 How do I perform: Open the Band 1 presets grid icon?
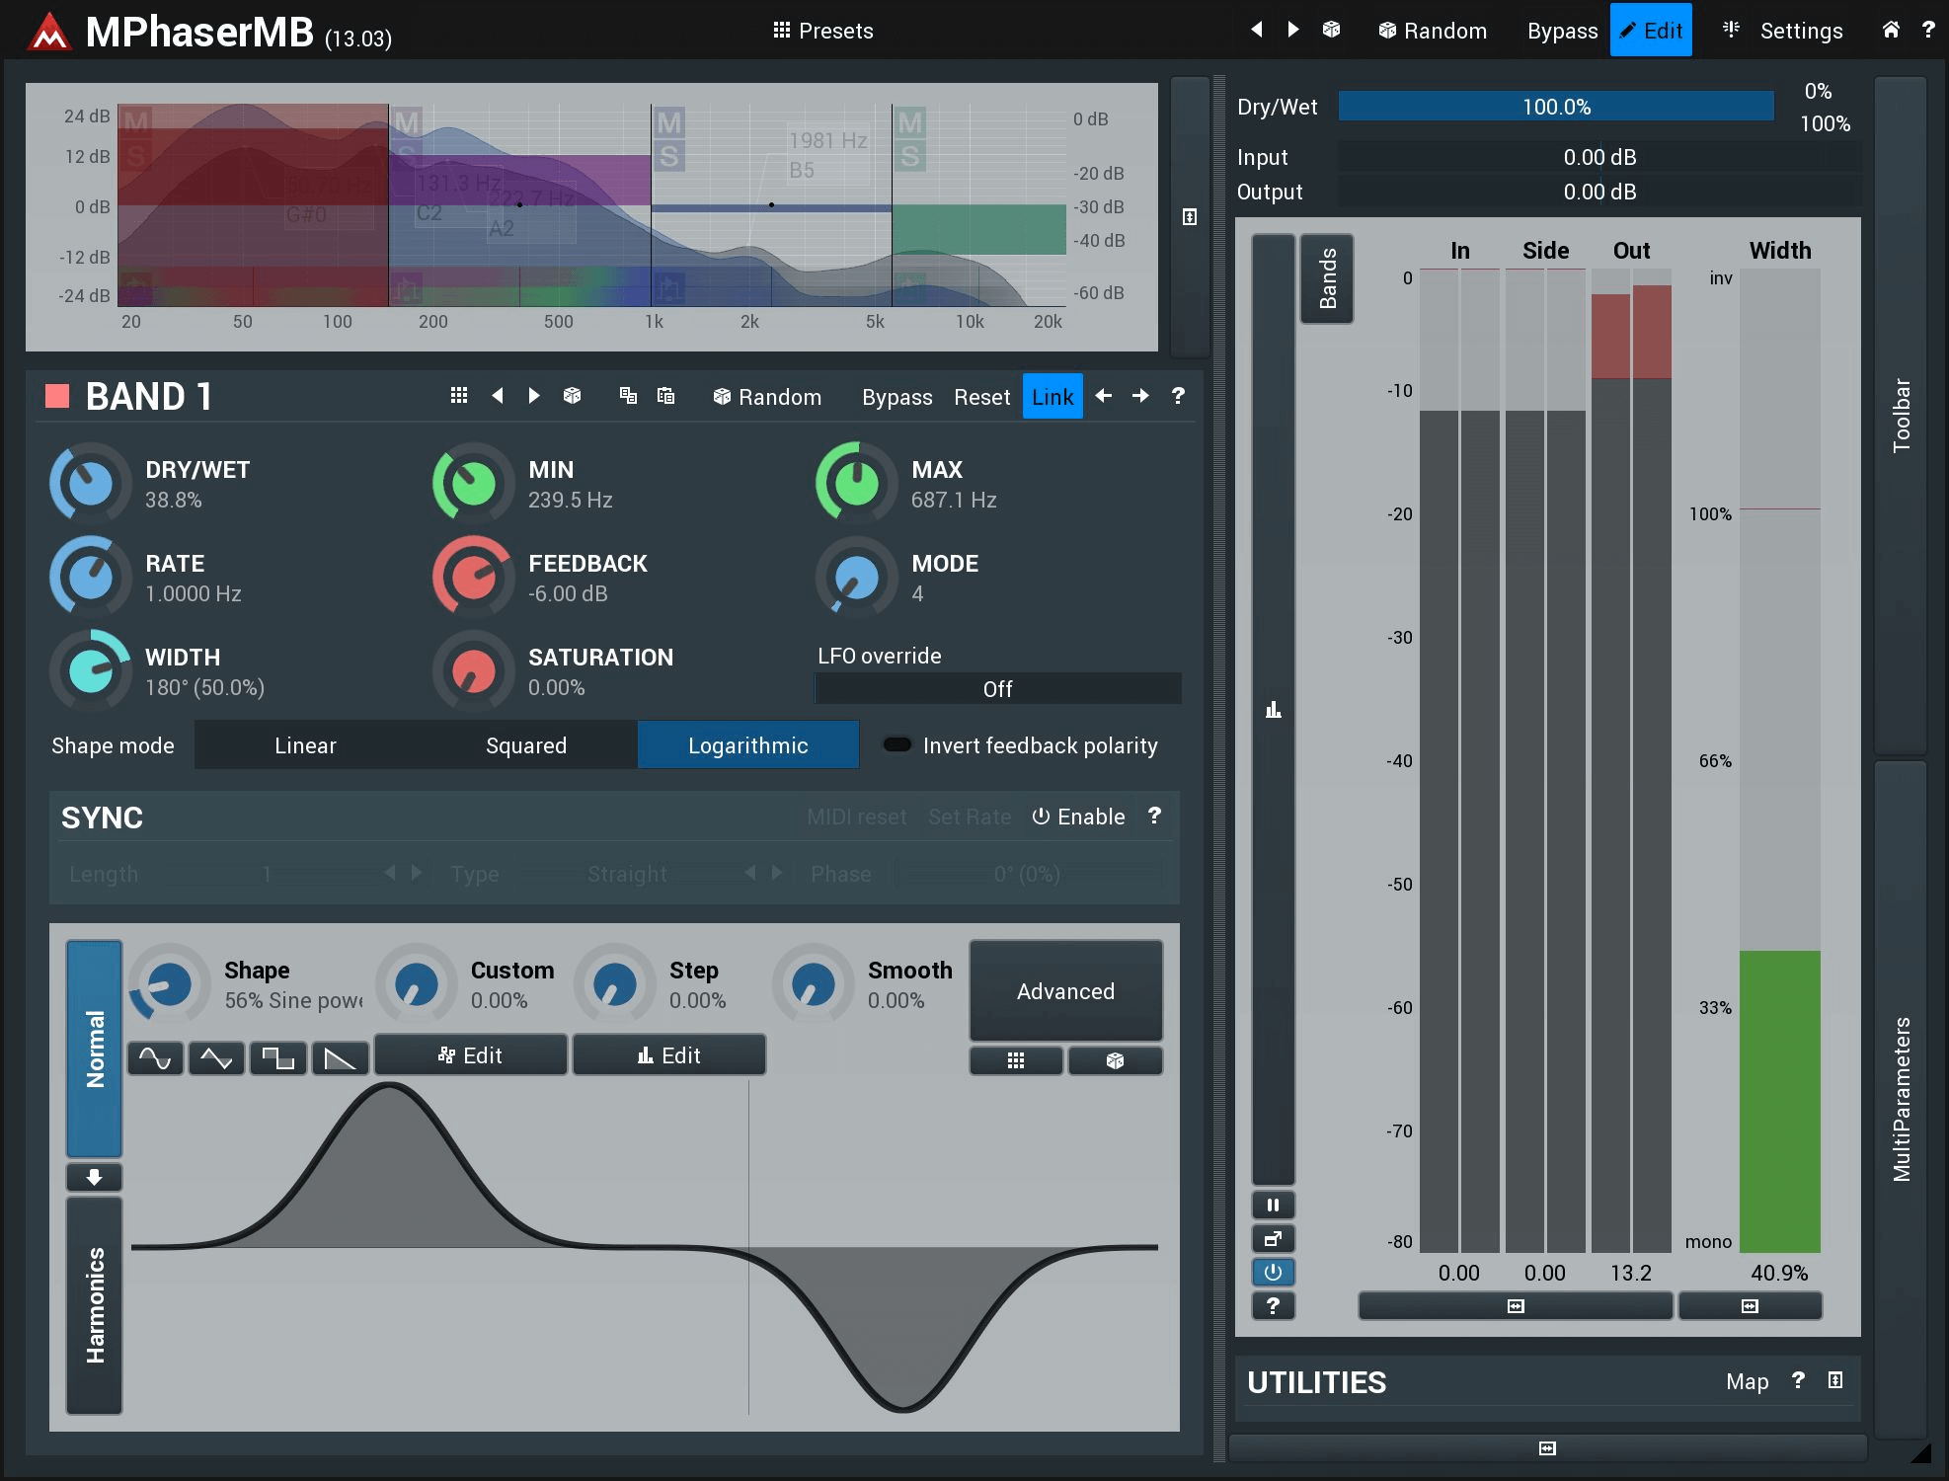tap(458, 396)
